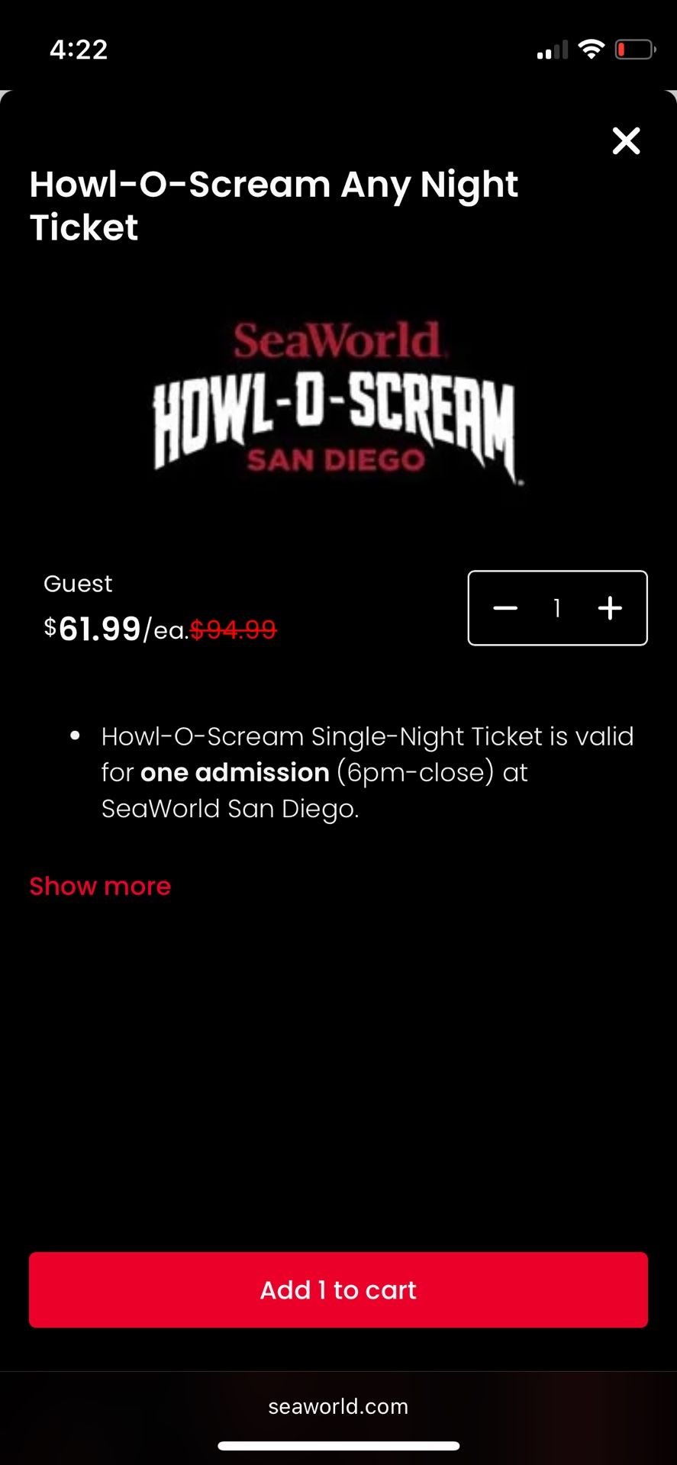Decrease ticket quantity with minus icon

[506, 608]
